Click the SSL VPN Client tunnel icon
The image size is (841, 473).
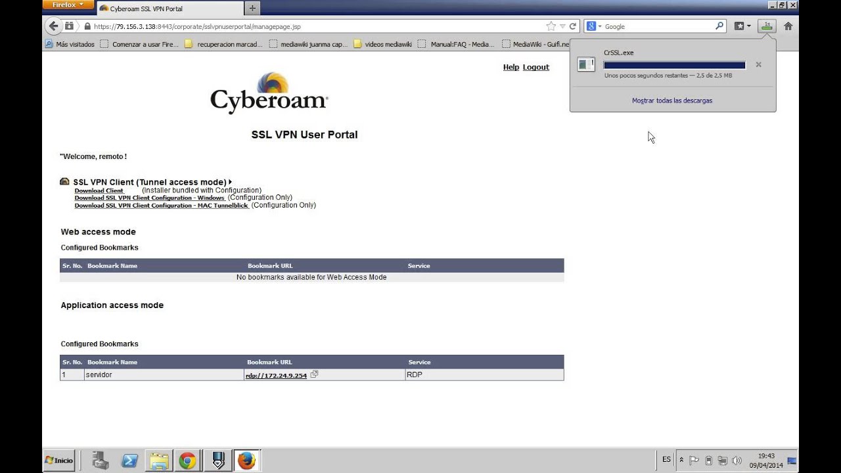click(x=64, y=181)
